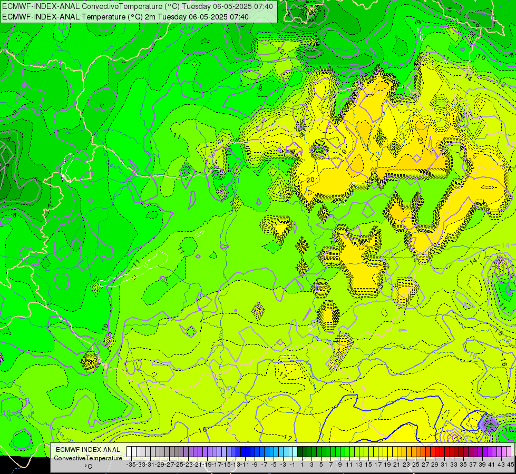This screenshot has height=474, width=516.
Task: Click the -20 contour label on map
Action: click(310, 180)
